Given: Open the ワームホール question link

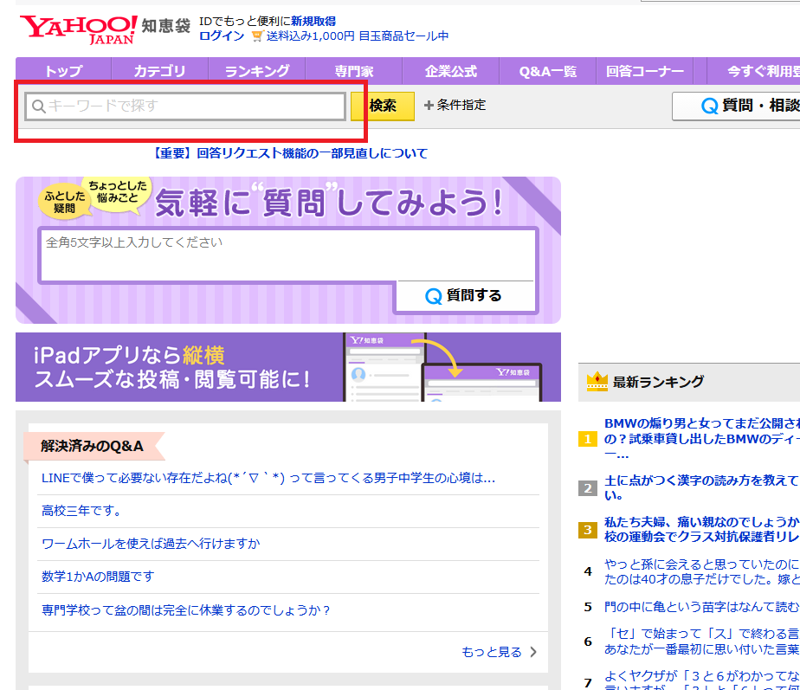Looking at the screenshot, I should (151, 544).
